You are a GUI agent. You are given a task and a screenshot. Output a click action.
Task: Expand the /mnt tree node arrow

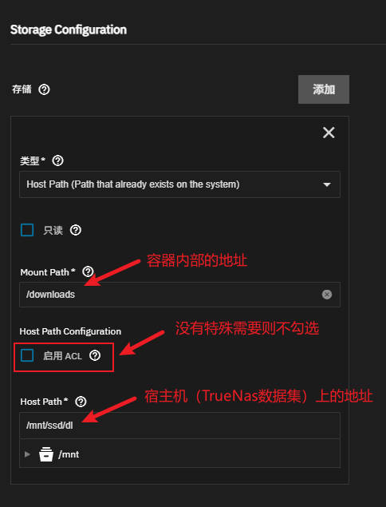point(27,454)
